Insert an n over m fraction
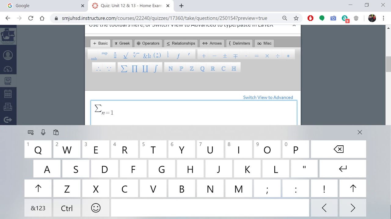391x219 pixels. point(115,56)
